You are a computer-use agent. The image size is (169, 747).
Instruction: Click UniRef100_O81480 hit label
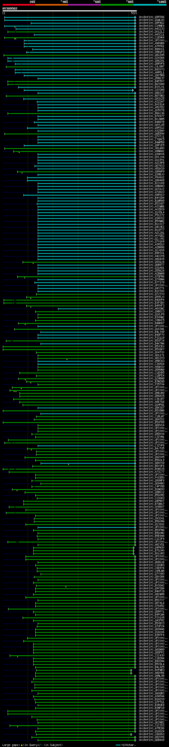point(151,148)
